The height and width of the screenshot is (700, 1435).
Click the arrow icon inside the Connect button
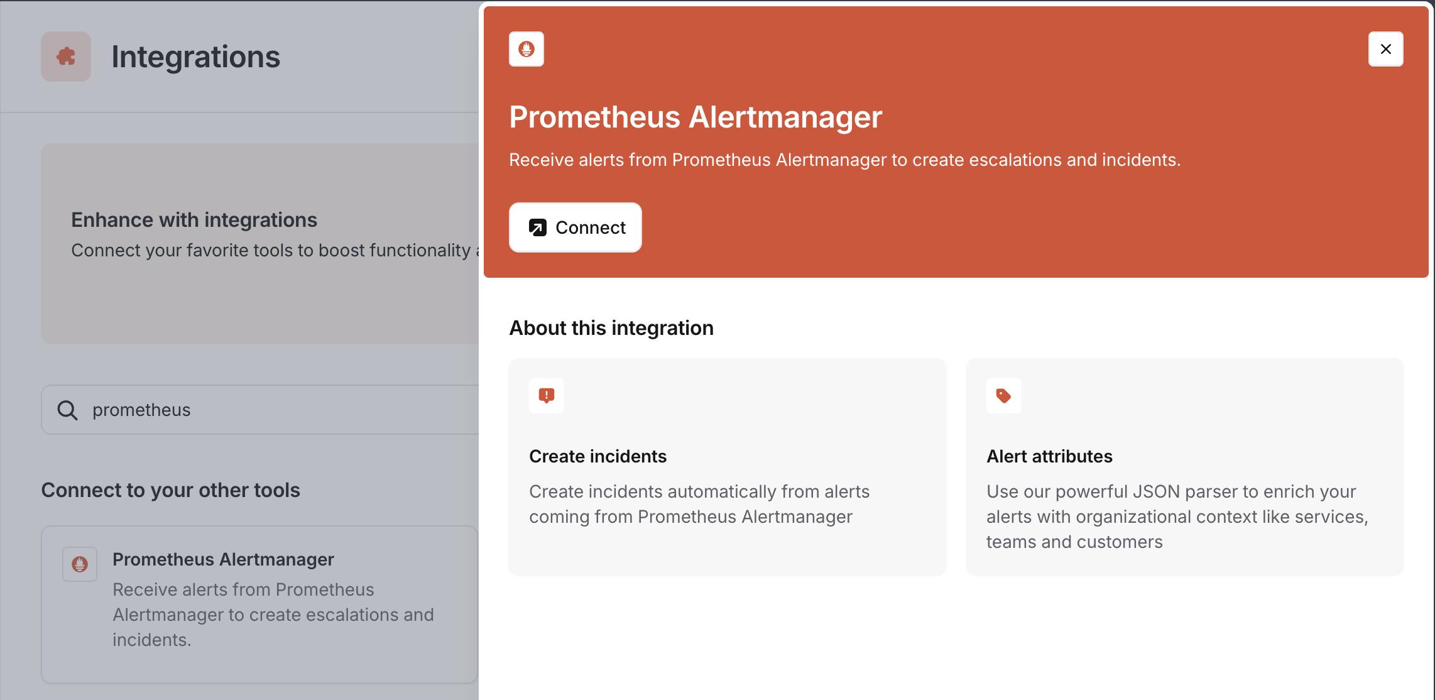click(538, 227)
